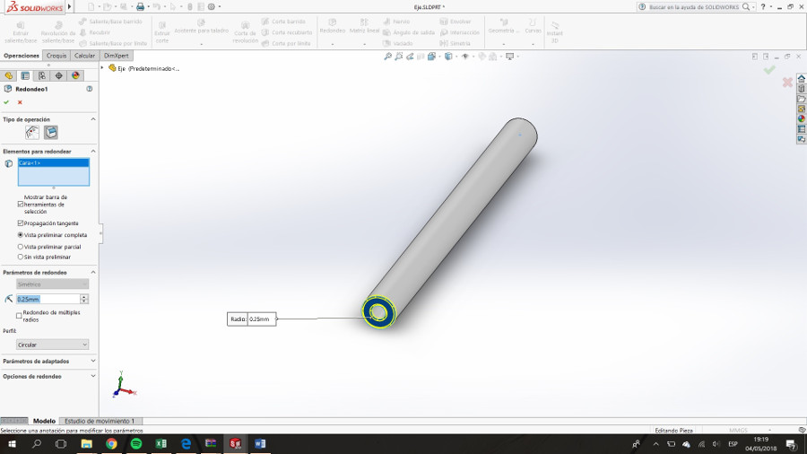Open Excel from the taskbar

161,444
